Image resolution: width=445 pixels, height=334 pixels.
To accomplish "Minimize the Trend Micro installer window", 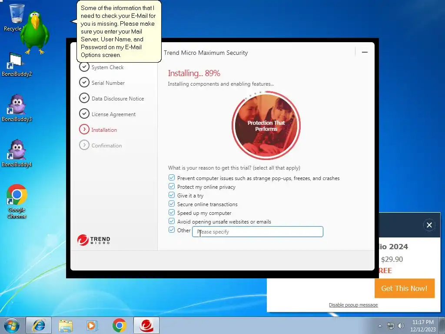I will pyautogui.click(x=365, y=52).
